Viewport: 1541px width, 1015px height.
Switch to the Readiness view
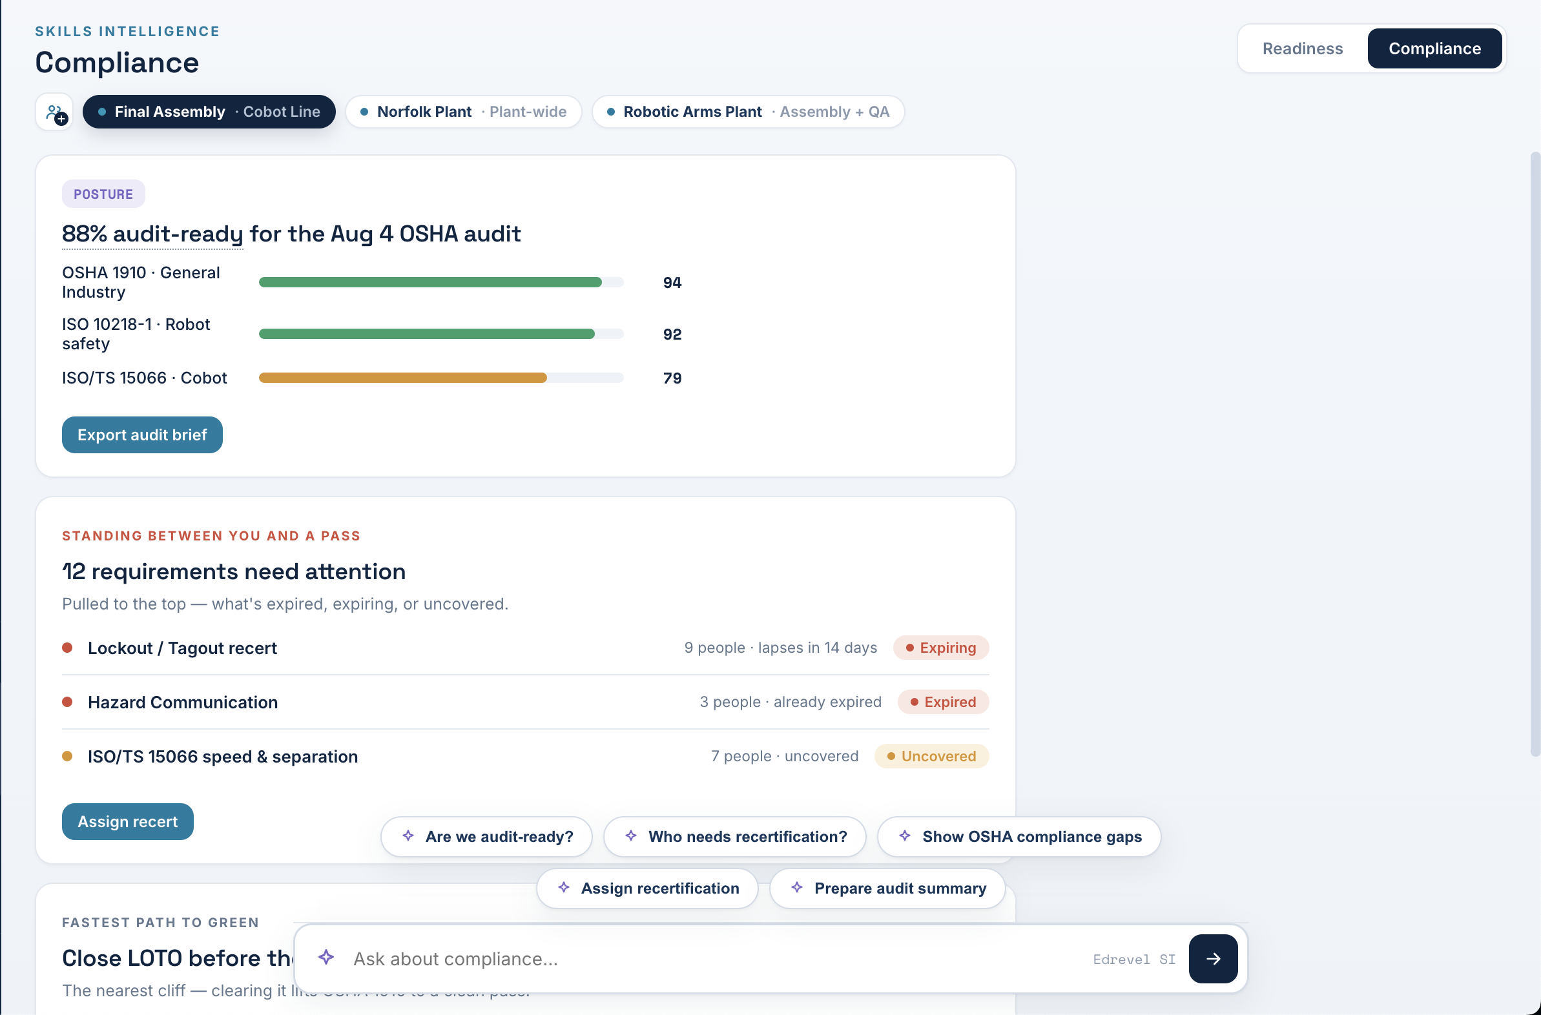pyautogui.click(x=1302, y=48)
